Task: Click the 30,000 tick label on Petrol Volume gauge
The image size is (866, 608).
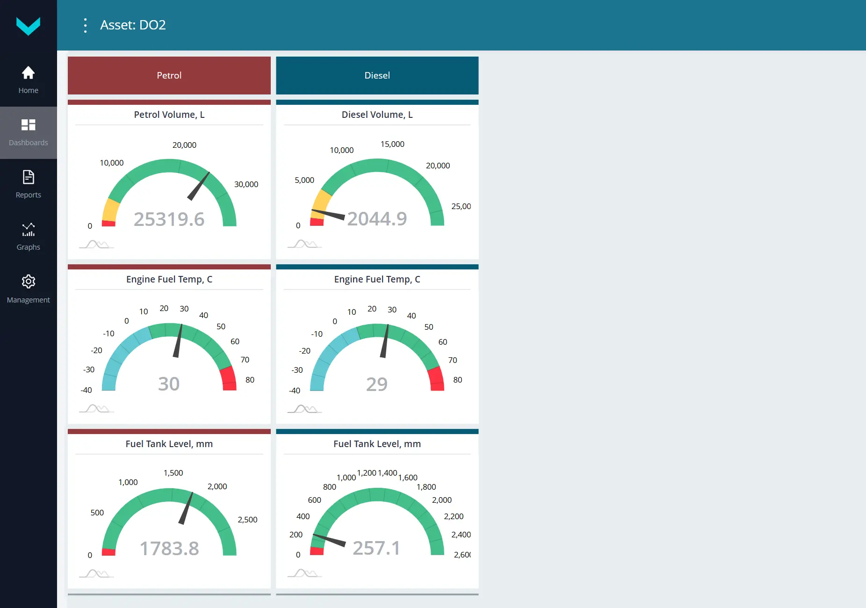Action: (x=246, y=184)
